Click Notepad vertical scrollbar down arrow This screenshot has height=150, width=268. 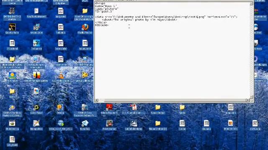click(x=251, y=97)
